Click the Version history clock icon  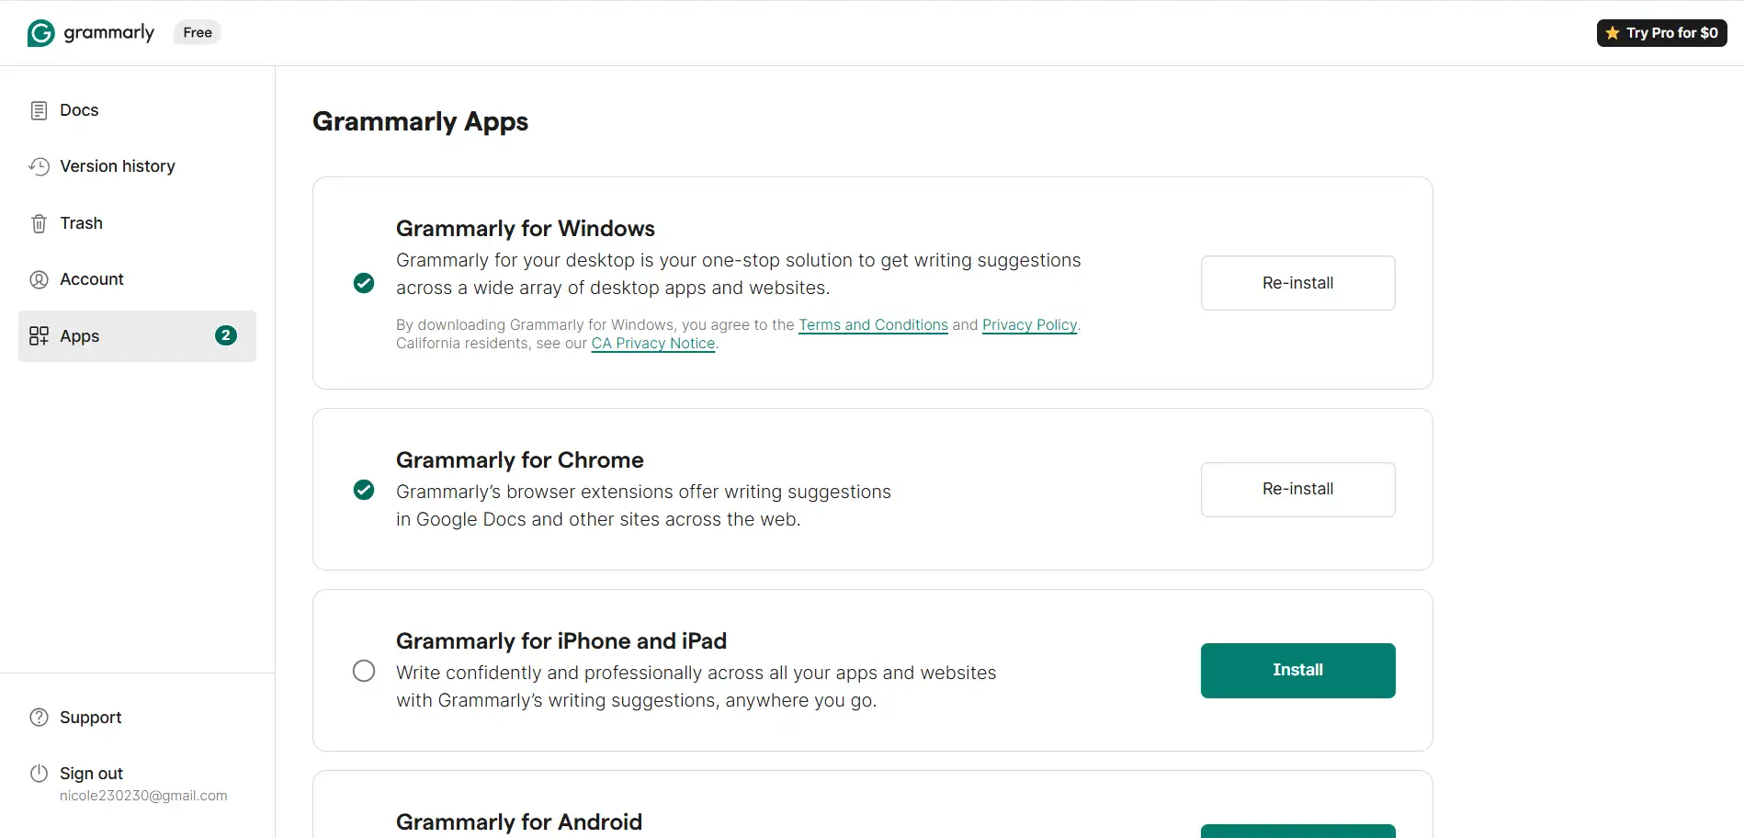coord(39,166)
